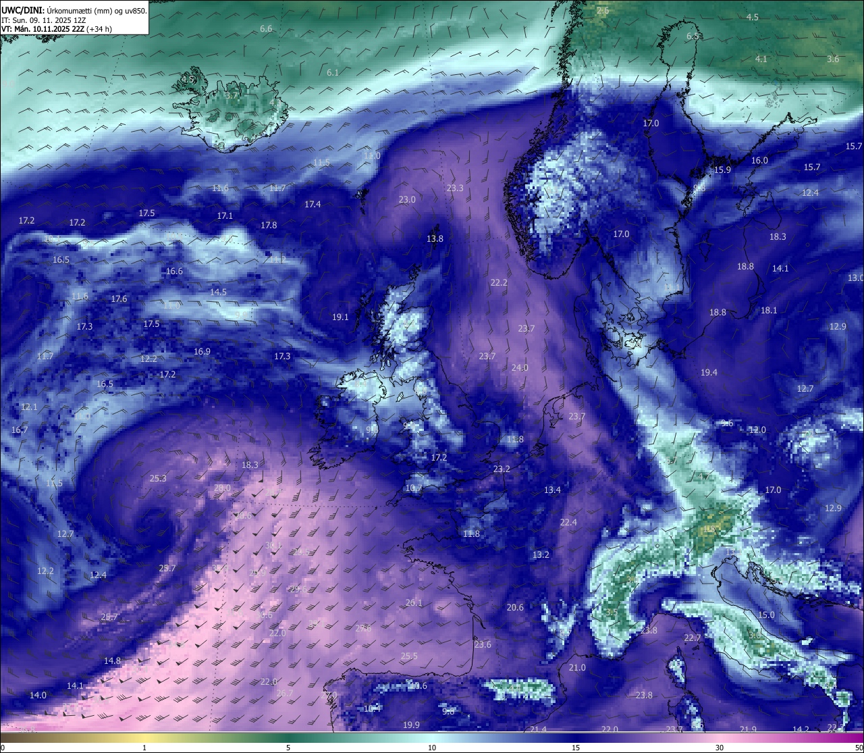This screenshot has height=753, width=864.
Task: Click the map value 15.9 near the Baltic
Action: 722,170
